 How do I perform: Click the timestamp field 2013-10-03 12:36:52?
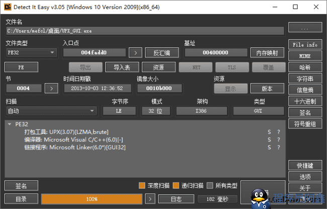(98, 88)
